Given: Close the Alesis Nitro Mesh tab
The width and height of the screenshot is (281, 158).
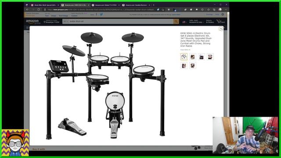Looking at the screenshot, I should click(58, 5).
